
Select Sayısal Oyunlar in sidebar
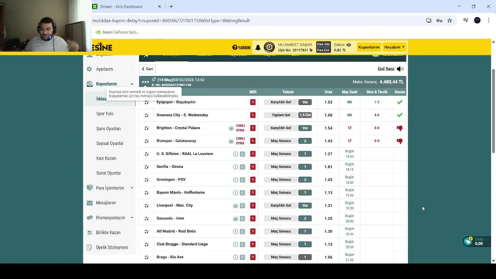(110, 143)
